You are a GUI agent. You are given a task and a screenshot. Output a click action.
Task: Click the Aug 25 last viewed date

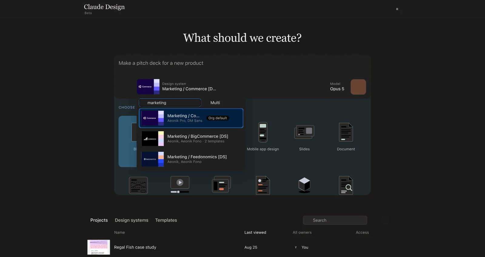[x=251, y=247]
